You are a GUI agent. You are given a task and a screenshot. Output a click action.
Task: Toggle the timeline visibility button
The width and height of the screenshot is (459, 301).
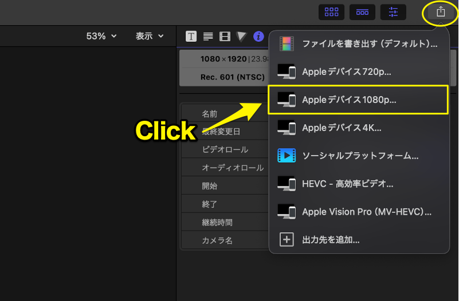click(x=362, y=12)
